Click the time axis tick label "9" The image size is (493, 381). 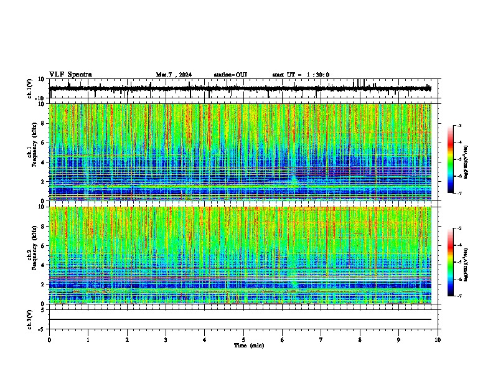[x=398, y=340]
